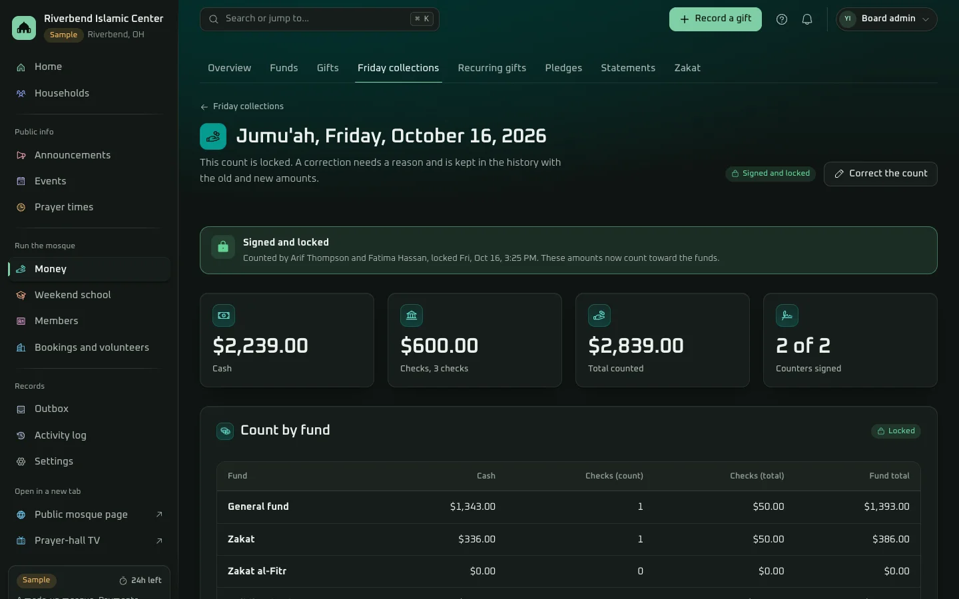
Task: Click the Weekend school icon
Action: click(x=21, y=295)
